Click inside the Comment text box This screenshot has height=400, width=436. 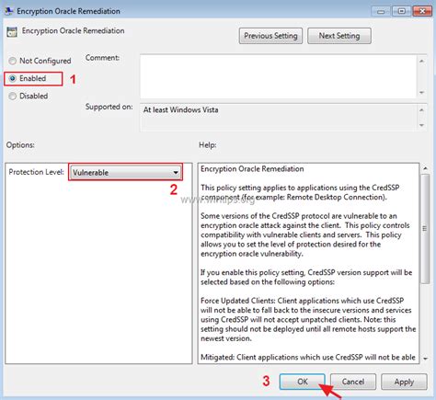[279, 76]
